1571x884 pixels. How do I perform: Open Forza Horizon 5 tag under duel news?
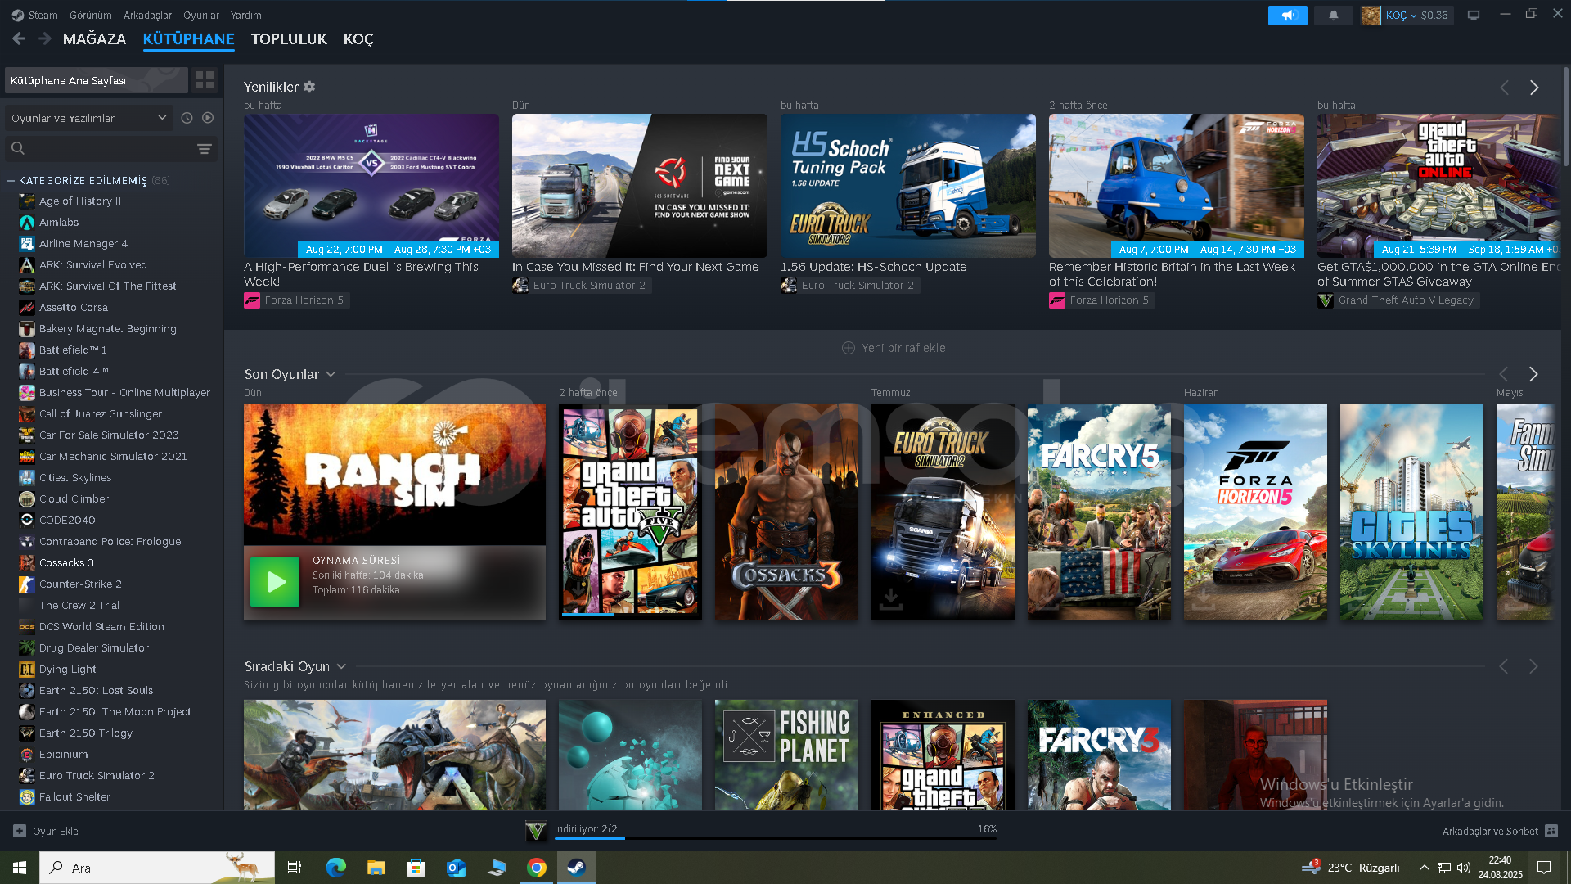[x=296, y=300]
